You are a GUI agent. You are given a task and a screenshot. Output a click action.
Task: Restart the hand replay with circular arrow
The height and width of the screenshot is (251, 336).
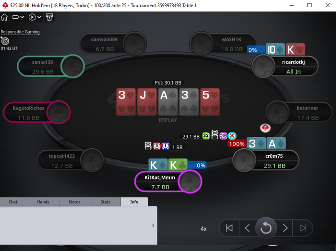pos(266,228)
